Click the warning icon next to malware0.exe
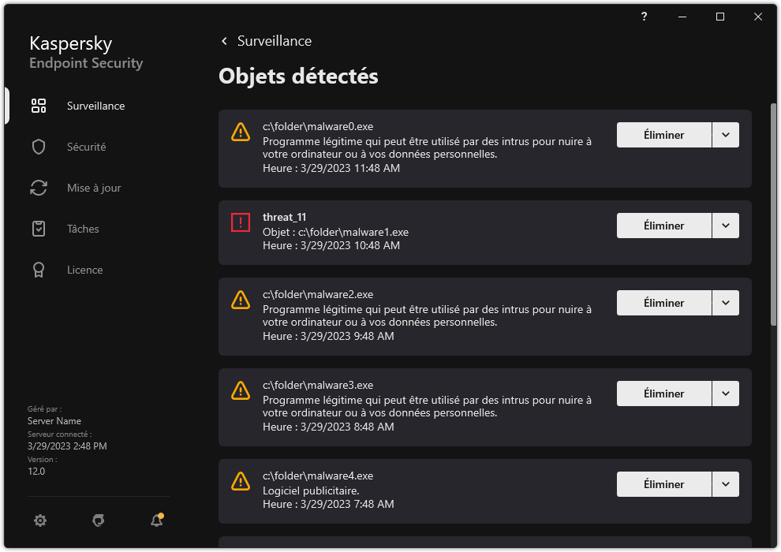781x552 pixels. (241, 132)
